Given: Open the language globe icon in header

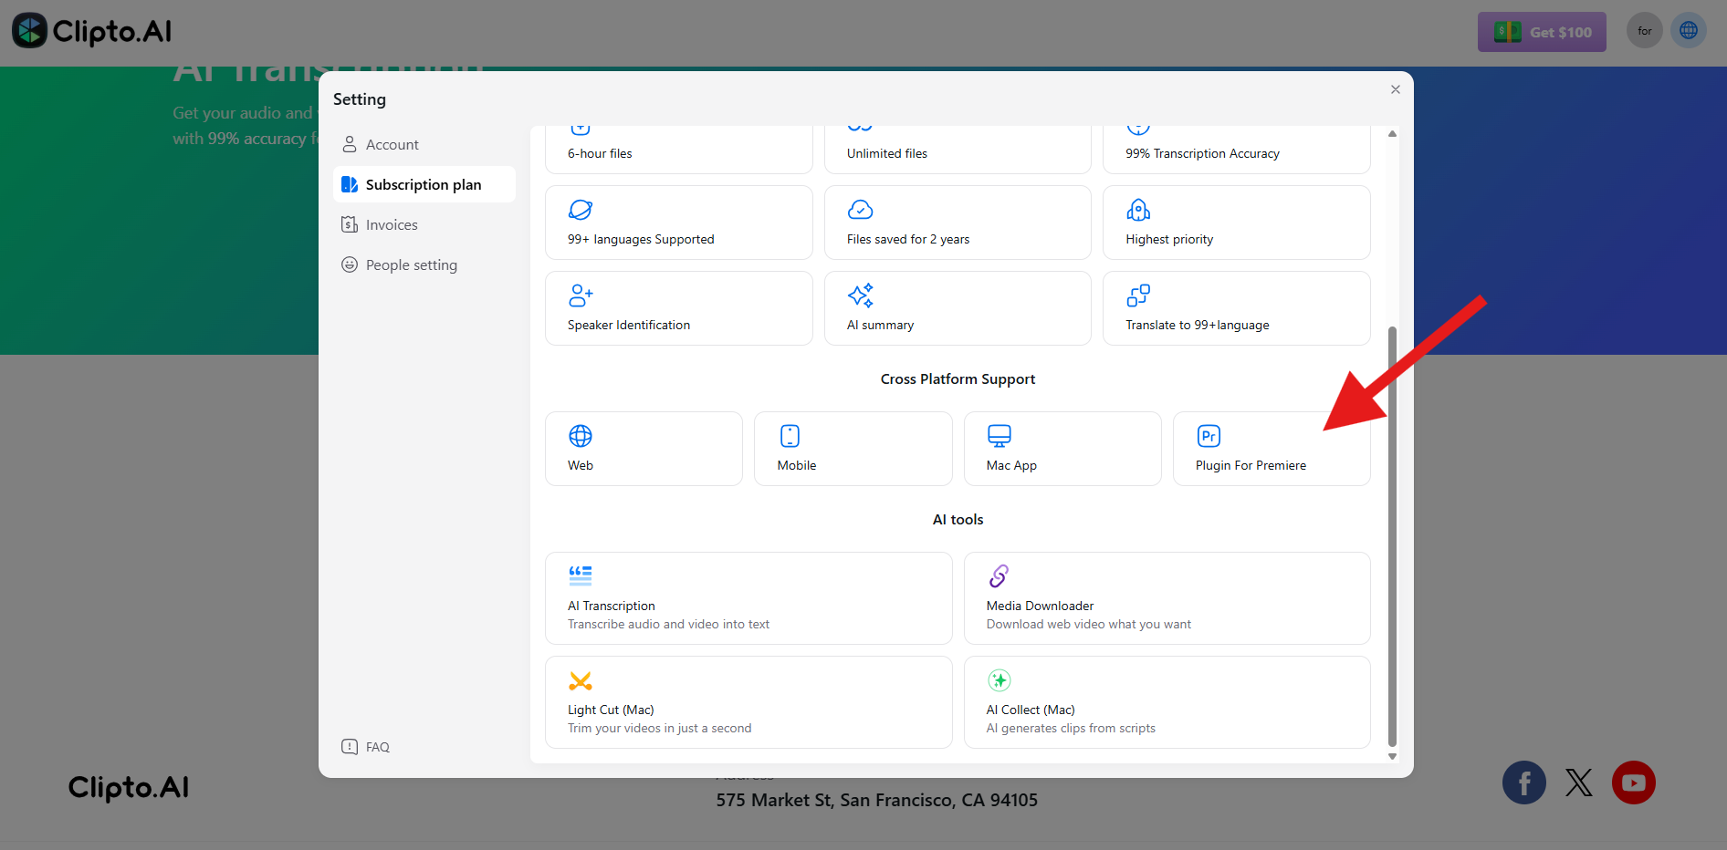Looking at the screenshot, I should coord(1689,30).
